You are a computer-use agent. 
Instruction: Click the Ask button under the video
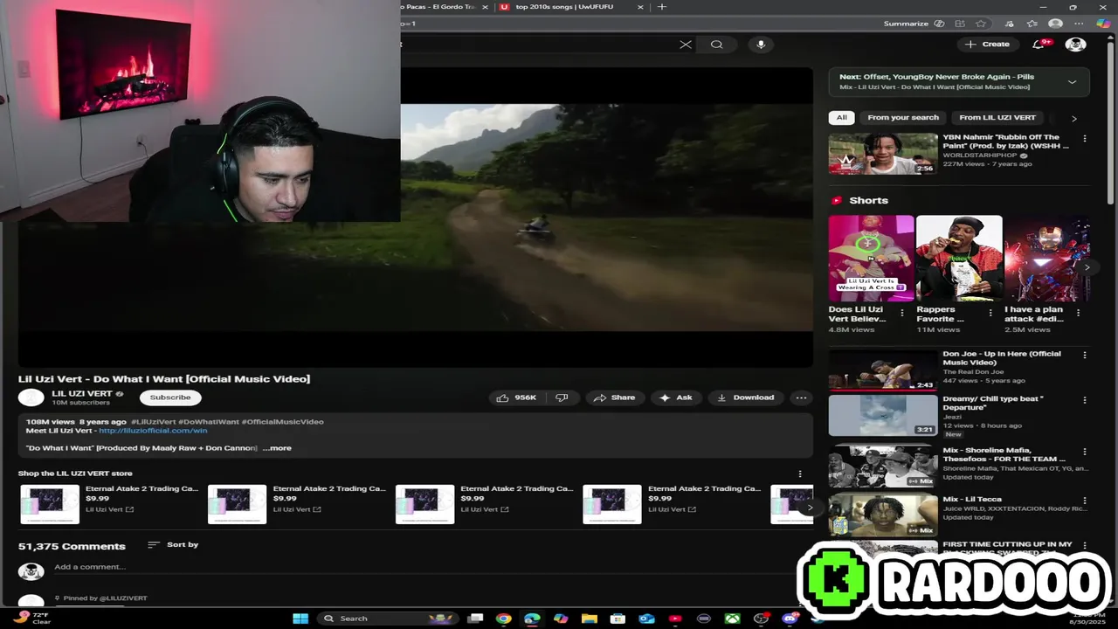coord(676,397)
